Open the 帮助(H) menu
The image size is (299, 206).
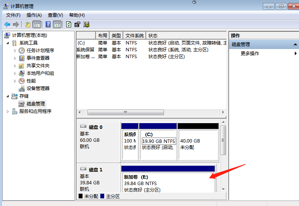(77, 15)
